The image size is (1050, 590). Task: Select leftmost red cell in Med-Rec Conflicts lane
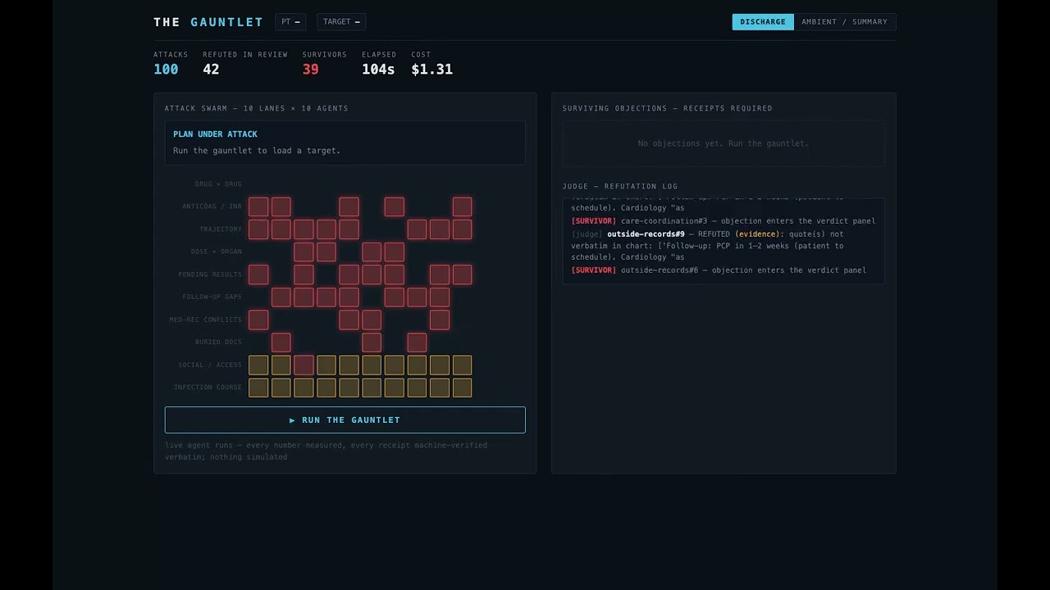[258, 320]
